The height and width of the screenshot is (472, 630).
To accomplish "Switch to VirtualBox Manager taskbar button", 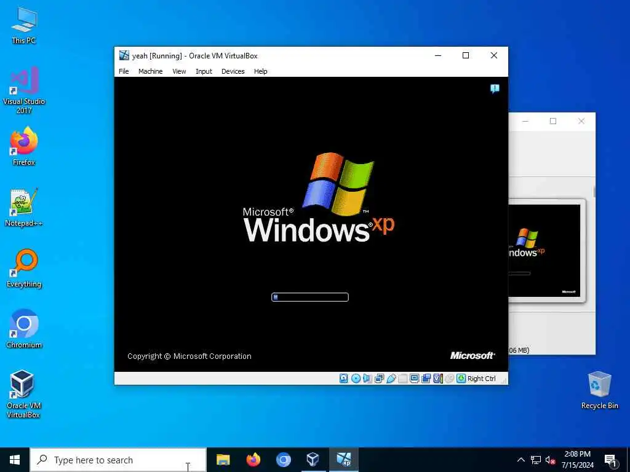I will (313, 460).
